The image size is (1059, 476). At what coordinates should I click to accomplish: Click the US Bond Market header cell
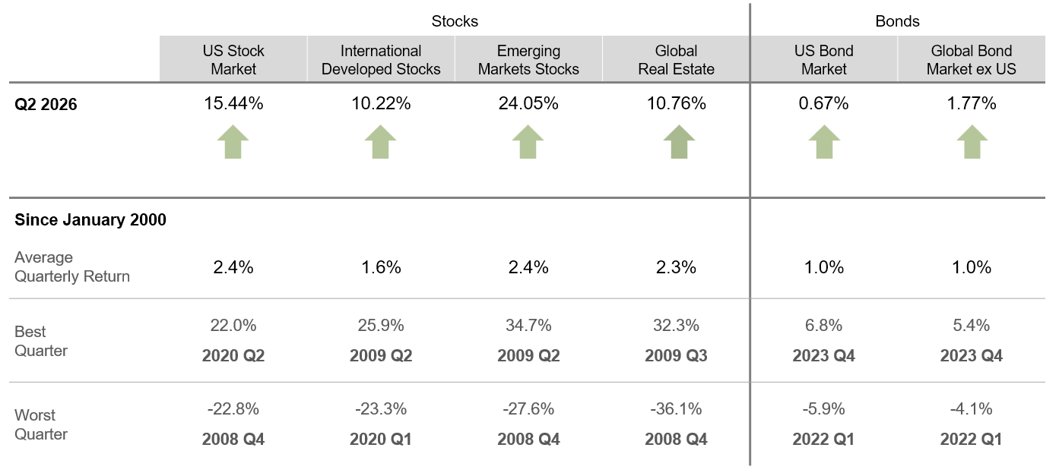(824, 60)
